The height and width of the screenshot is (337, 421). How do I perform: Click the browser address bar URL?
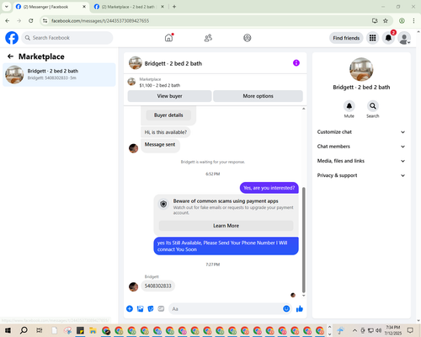100,21
